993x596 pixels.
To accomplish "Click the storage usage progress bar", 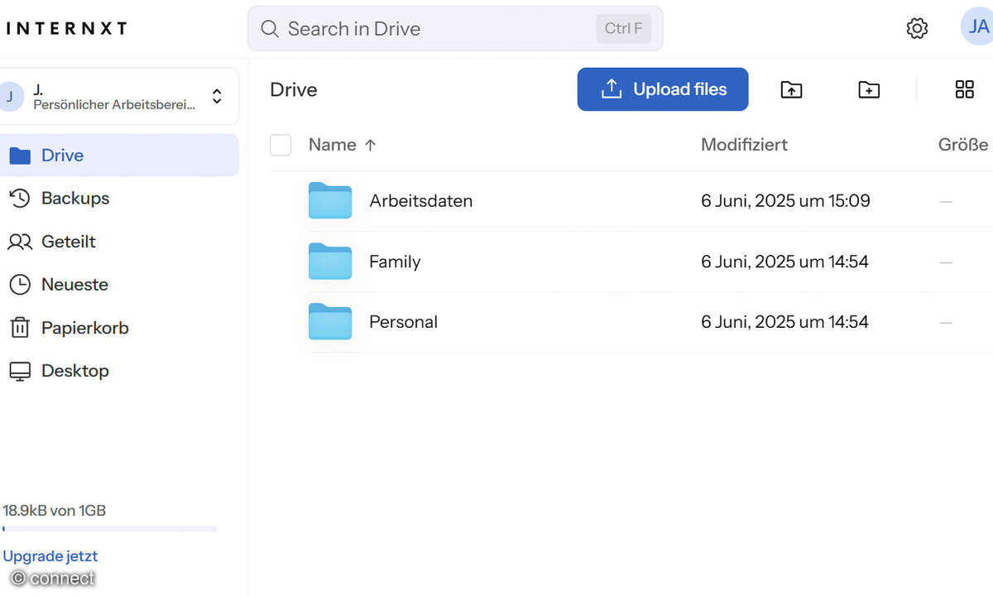I will tap(110, 529).
